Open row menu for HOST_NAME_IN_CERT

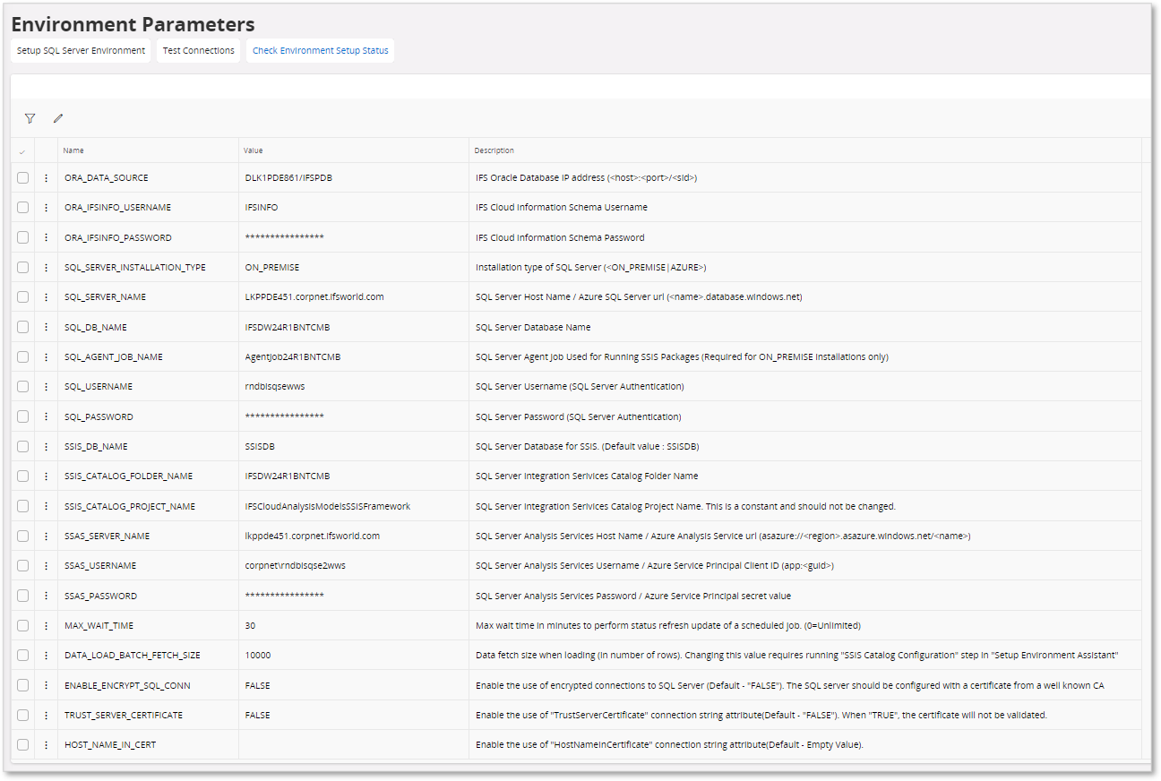coord(46,744)
